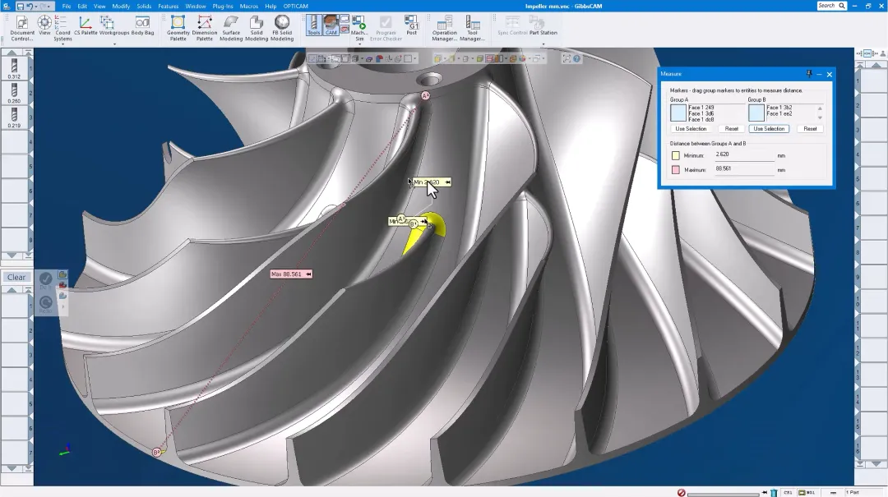888x497 pixels.
Task: Open the Geometry Palette
Action: (178, 28)
